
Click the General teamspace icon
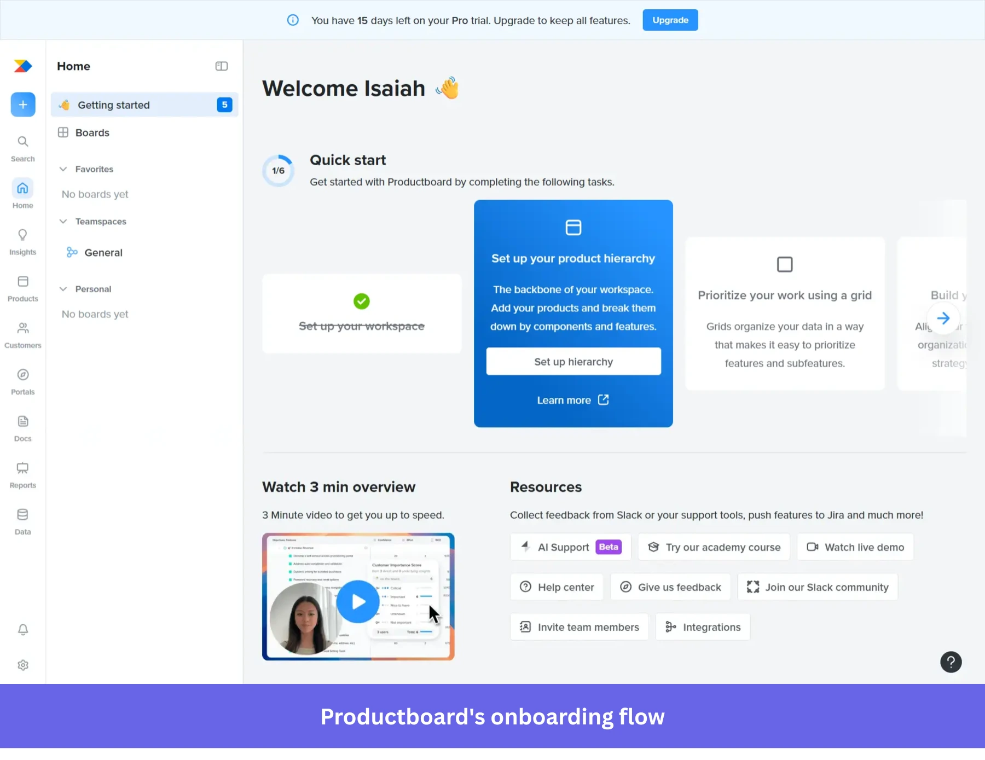pos(72,252)
